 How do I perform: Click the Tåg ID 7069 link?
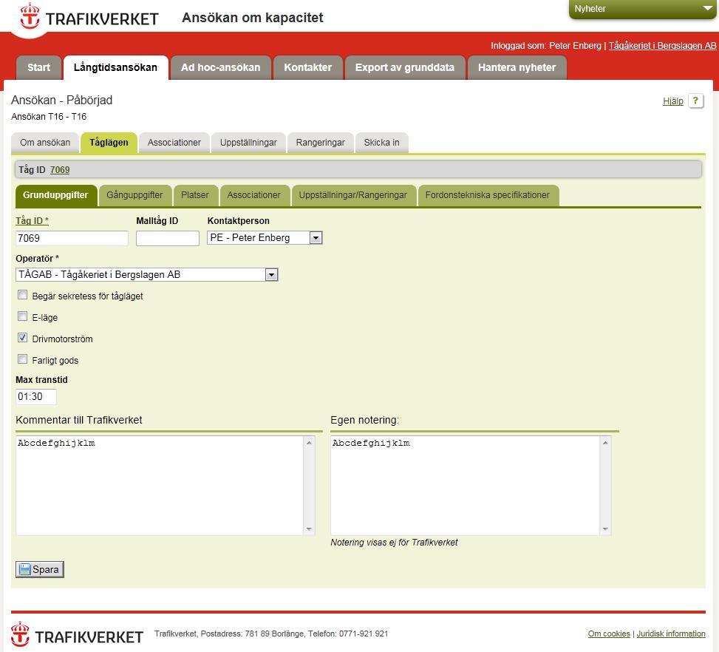click(60, 170)
